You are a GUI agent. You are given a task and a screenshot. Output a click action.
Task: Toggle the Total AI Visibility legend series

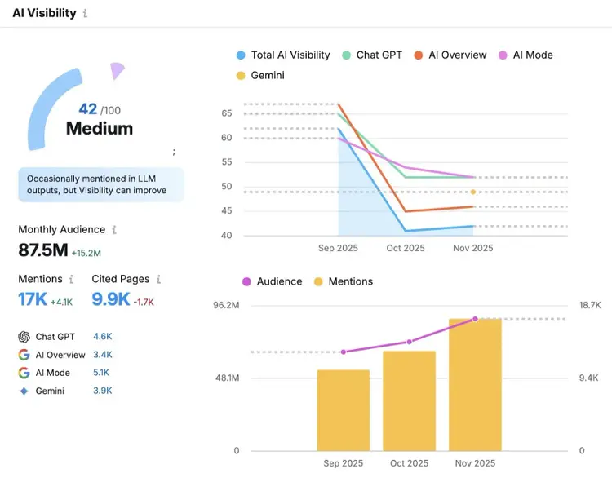(x=283, y=55)
